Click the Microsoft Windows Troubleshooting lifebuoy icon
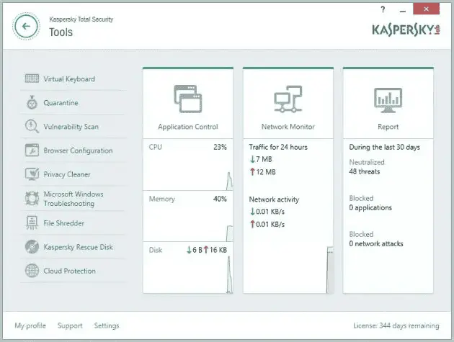This screenshot has width=454, height=342. coord(32,199)
